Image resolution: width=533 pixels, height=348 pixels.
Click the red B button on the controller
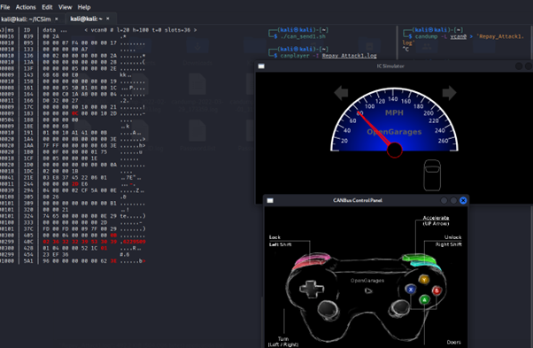(x=436, y=290)
